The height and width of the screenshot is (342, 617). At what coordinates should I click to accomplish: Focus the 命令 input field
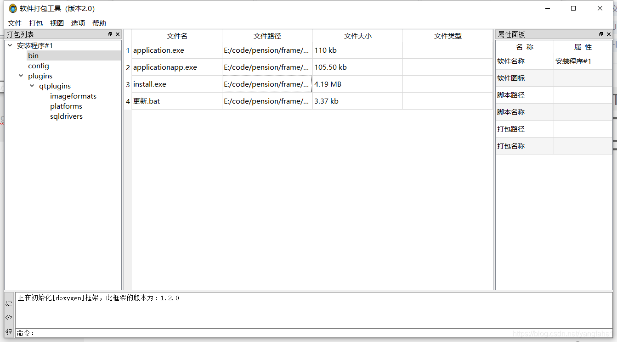323,333
